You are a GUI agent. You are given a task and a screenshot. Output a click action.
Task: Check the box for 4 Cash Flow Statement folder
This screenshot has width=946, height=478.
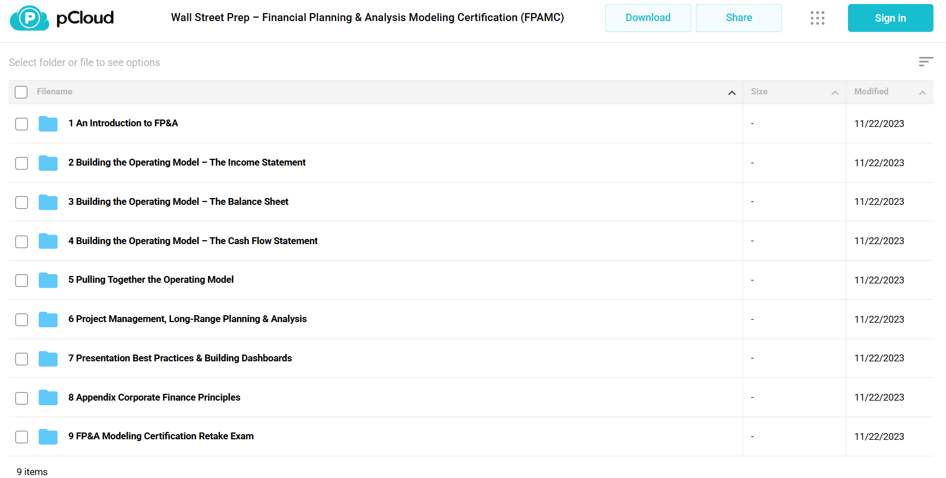coord(22,242)
